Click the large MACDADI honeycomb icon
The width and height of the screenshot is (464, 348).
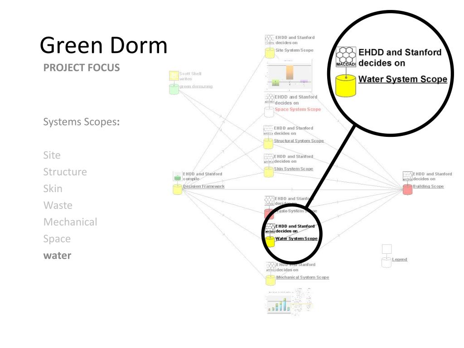coord(346,57)
